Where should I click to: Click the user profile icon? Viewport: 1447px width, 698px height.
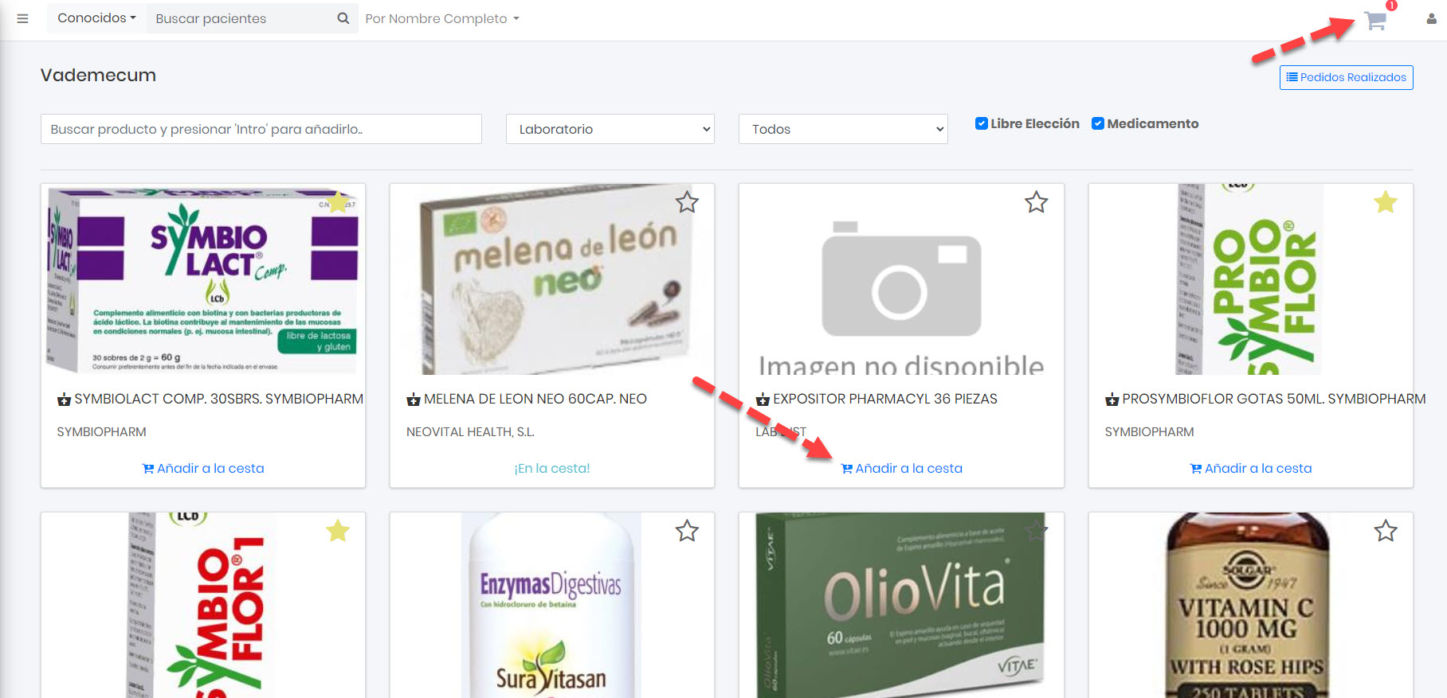pyautogui.click(x=1431, y=19)
